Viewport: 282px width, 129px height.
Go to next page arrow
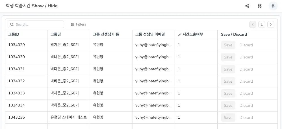coord(271,24)
